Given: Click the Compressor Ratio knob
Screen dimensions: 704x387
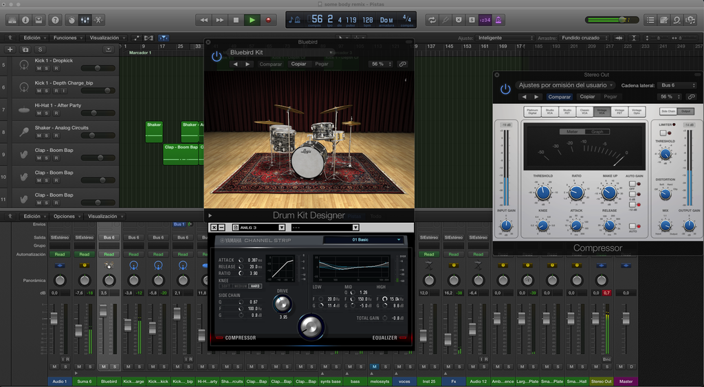Looking at the screenshot, I should (576, 192).
